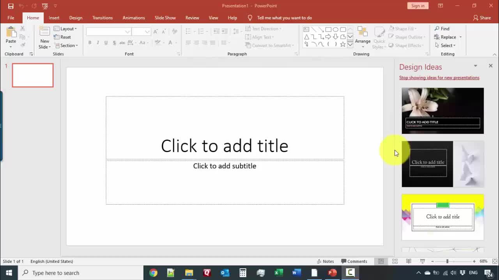Open the Section dropdown menu

coord(66,45)
